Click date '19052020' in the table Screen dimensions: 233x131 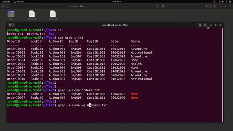[118, 64]
